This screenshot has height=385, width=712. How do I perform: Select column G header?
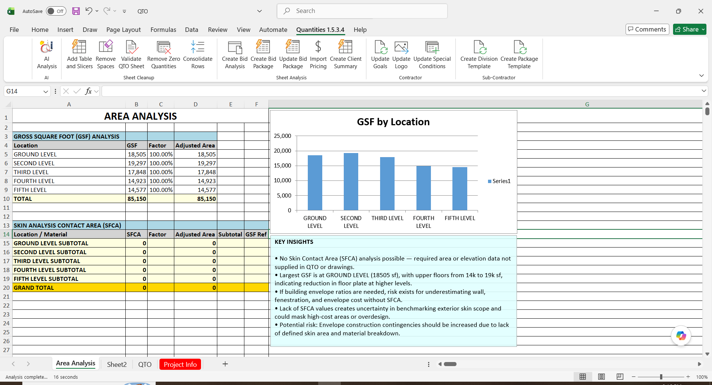pyautogui.click(x=485, y=104)
